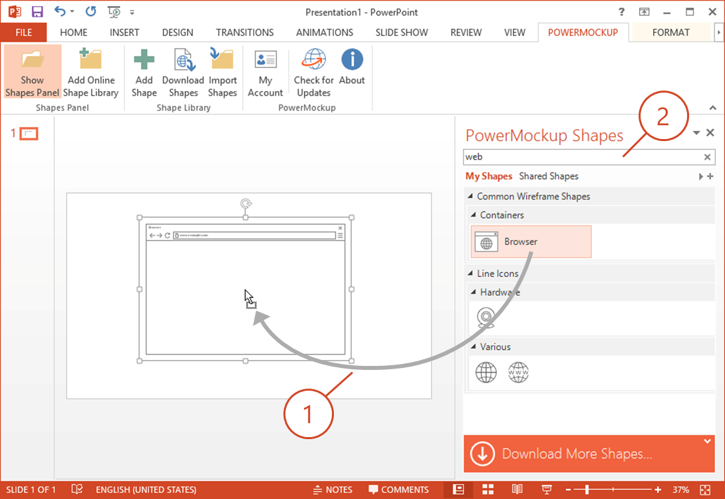Open My Account
This screenshot has width=725, height=499.
[x=265, y=72]
